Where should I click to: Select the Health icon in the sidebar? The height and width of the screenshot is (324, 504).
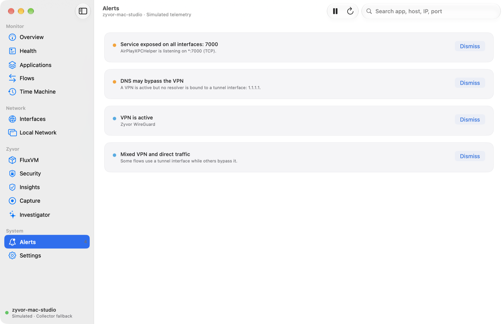12,51
